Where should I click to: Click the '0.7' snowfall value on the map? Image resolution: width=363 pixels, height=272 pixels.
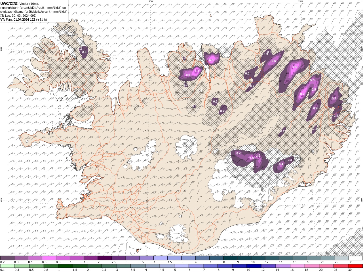(x=302, y=94)
